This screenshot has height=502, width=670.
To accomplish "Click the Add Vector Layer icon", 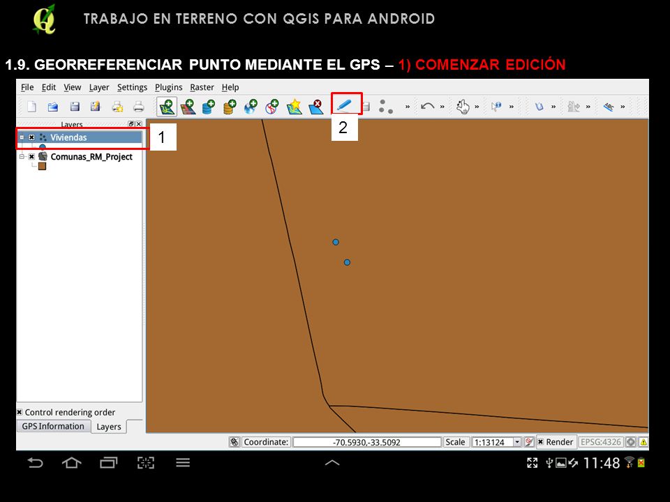I will click(x=167, y=106).
